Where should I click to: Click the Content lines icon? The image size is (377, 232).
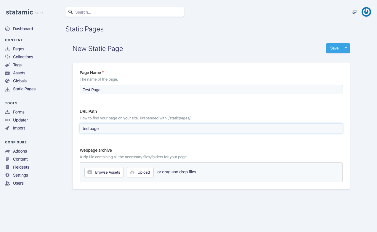(7, 159)
